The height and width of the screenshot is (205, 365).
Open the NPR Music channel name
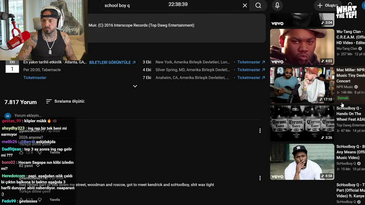click(345, 87)
